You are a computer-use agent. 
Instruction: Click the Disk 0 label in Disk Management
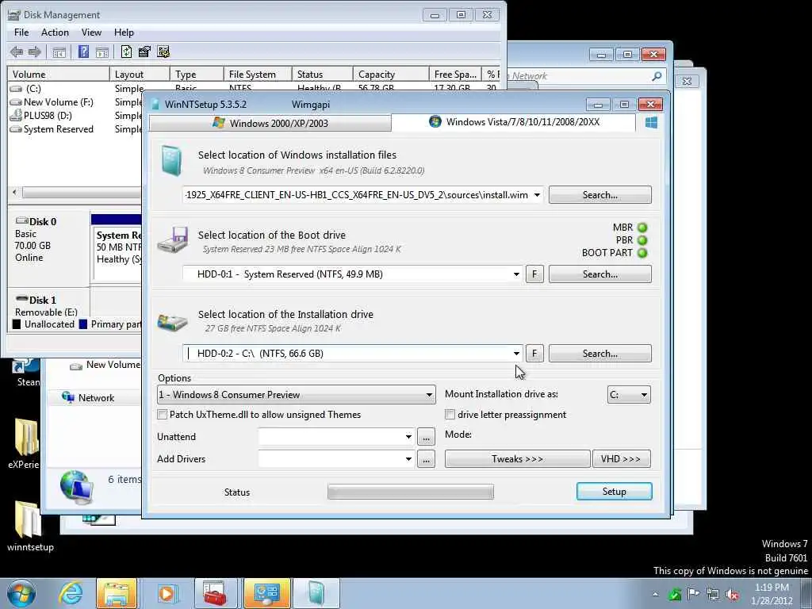[x=43, y=222]
